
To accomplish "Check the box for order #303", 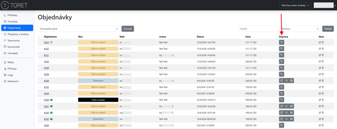I will (39, 43).
